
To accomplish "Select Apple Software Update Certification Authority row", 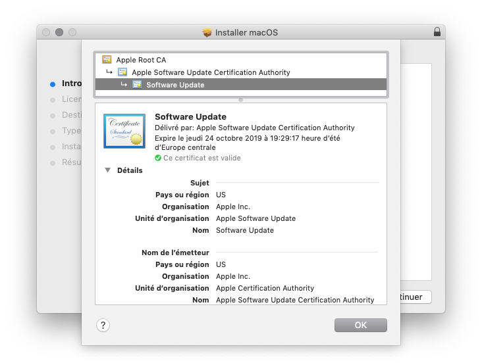I will point(211,72).
